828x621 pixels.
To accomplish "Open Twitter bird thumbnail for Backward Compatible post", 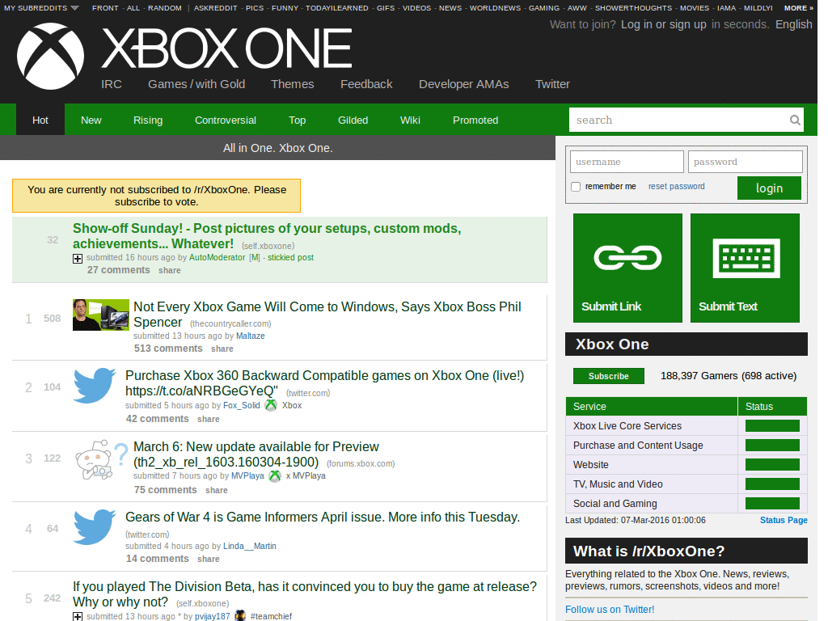I will pyautogui.click(x=95, y=386).
